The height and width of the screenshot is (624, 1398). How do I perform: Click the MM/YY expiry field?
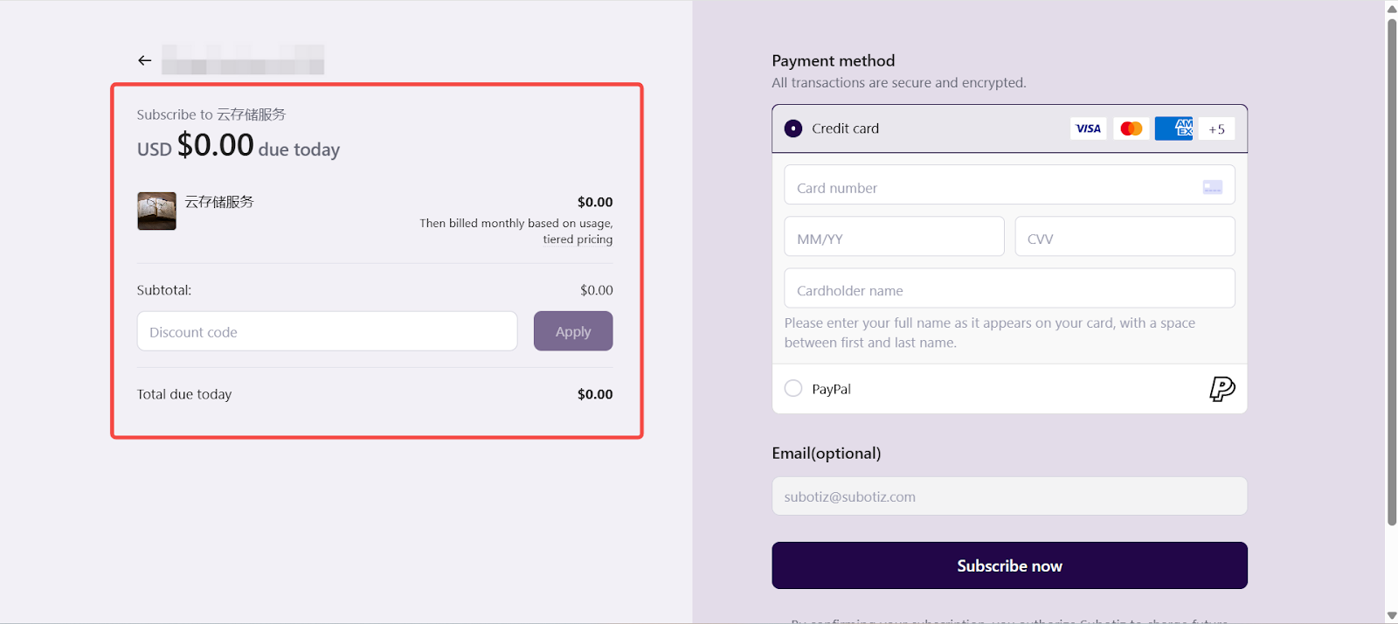click(x=894, y=237)
